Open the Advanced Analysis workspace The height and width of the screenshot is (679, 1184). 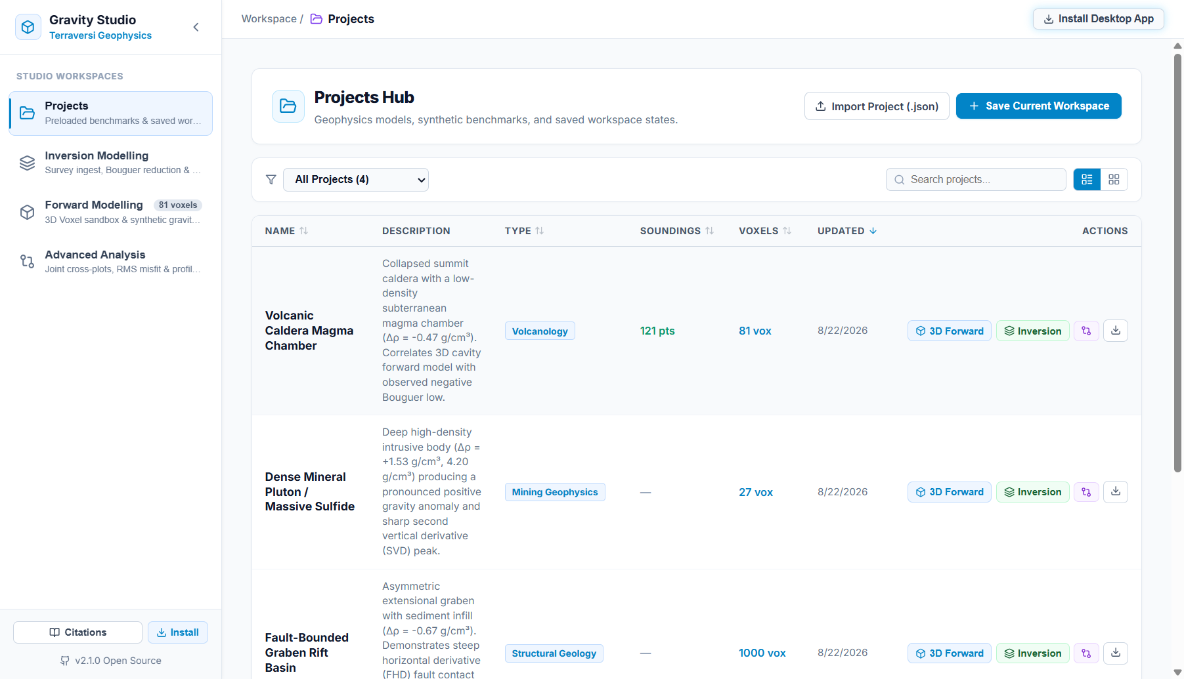[110, 262]
